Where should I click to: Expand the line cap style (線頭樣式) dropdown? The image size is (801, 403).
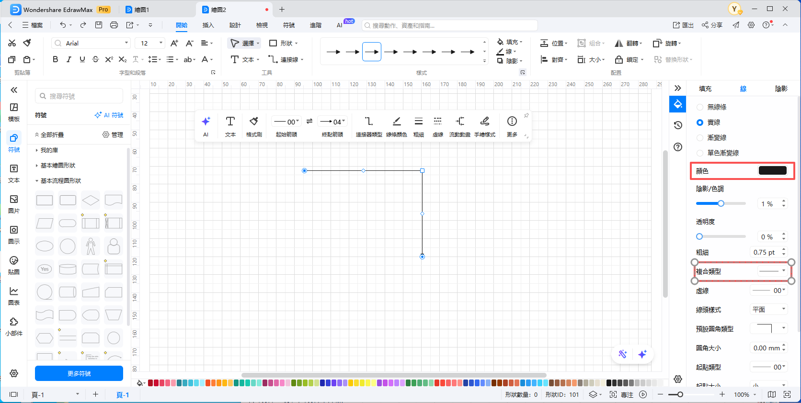(768, 310)
